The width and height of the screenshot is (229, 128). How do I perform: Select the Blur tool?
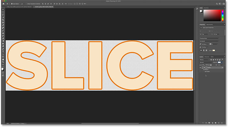point(3,44)
